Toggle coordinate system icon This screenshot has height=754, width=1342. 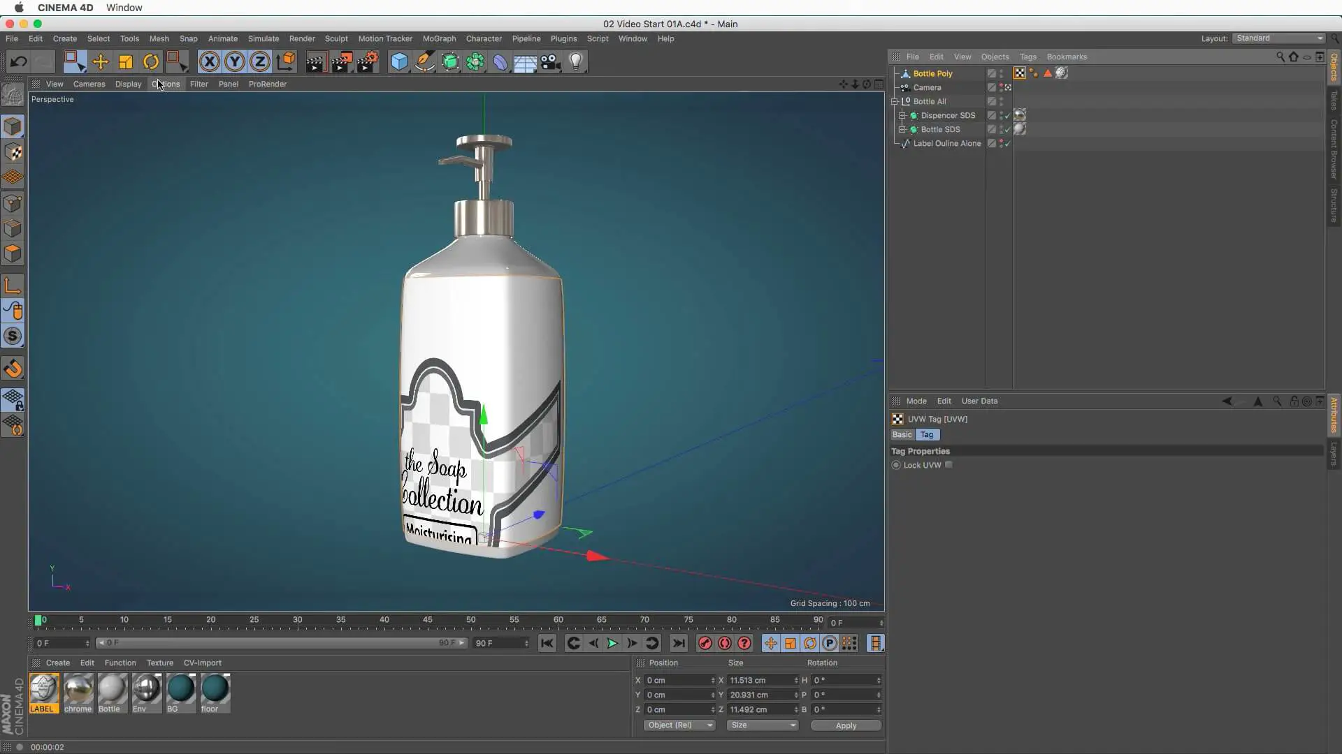pos(286,61)
